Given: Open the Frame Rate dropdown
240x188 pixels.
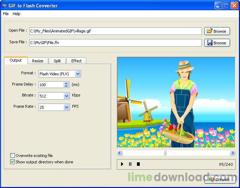Looking at the screenshot, I should pyautogui.click(x=66, y=107).
